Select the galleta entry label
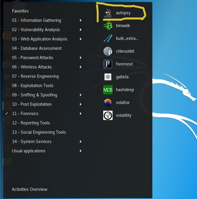The image size is (197, 199). [122, 77]
